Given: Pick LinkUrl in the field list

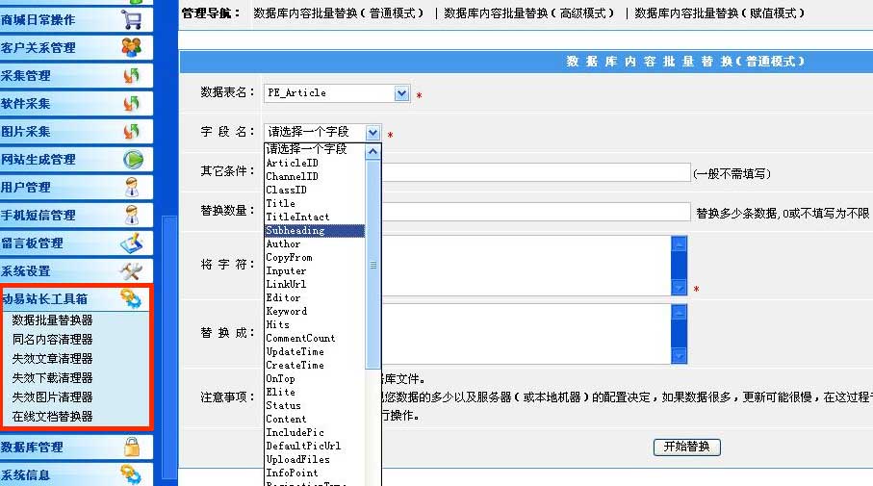Looking at the screenshot, I should point(315,284).
